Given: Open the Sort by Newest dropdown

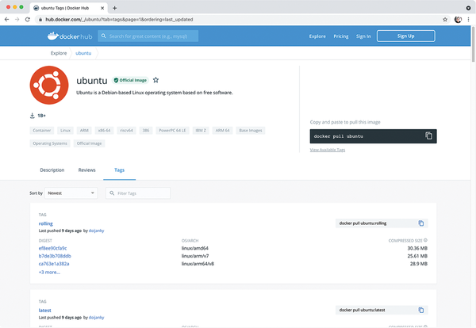Looking at the screenshot, I should (x=71, y=193).
